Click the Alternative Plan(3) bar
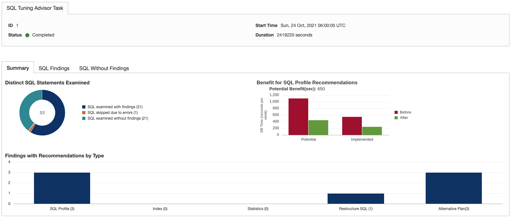Image resolution: width=512 pixels, height=218 pixels. click(x=454, y=188)
